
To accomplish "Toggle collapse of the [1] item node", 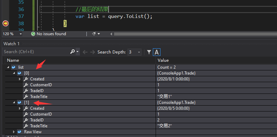I will click(14, 102).
